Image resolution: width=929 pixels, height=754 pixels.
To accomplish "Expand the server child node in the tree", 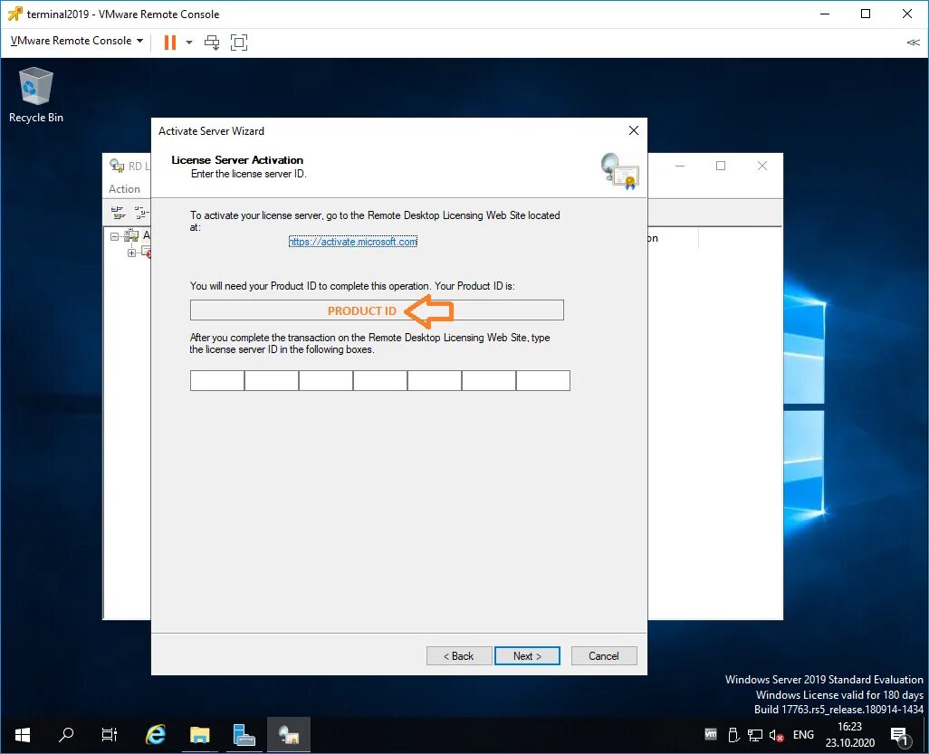I will (131, 253).
